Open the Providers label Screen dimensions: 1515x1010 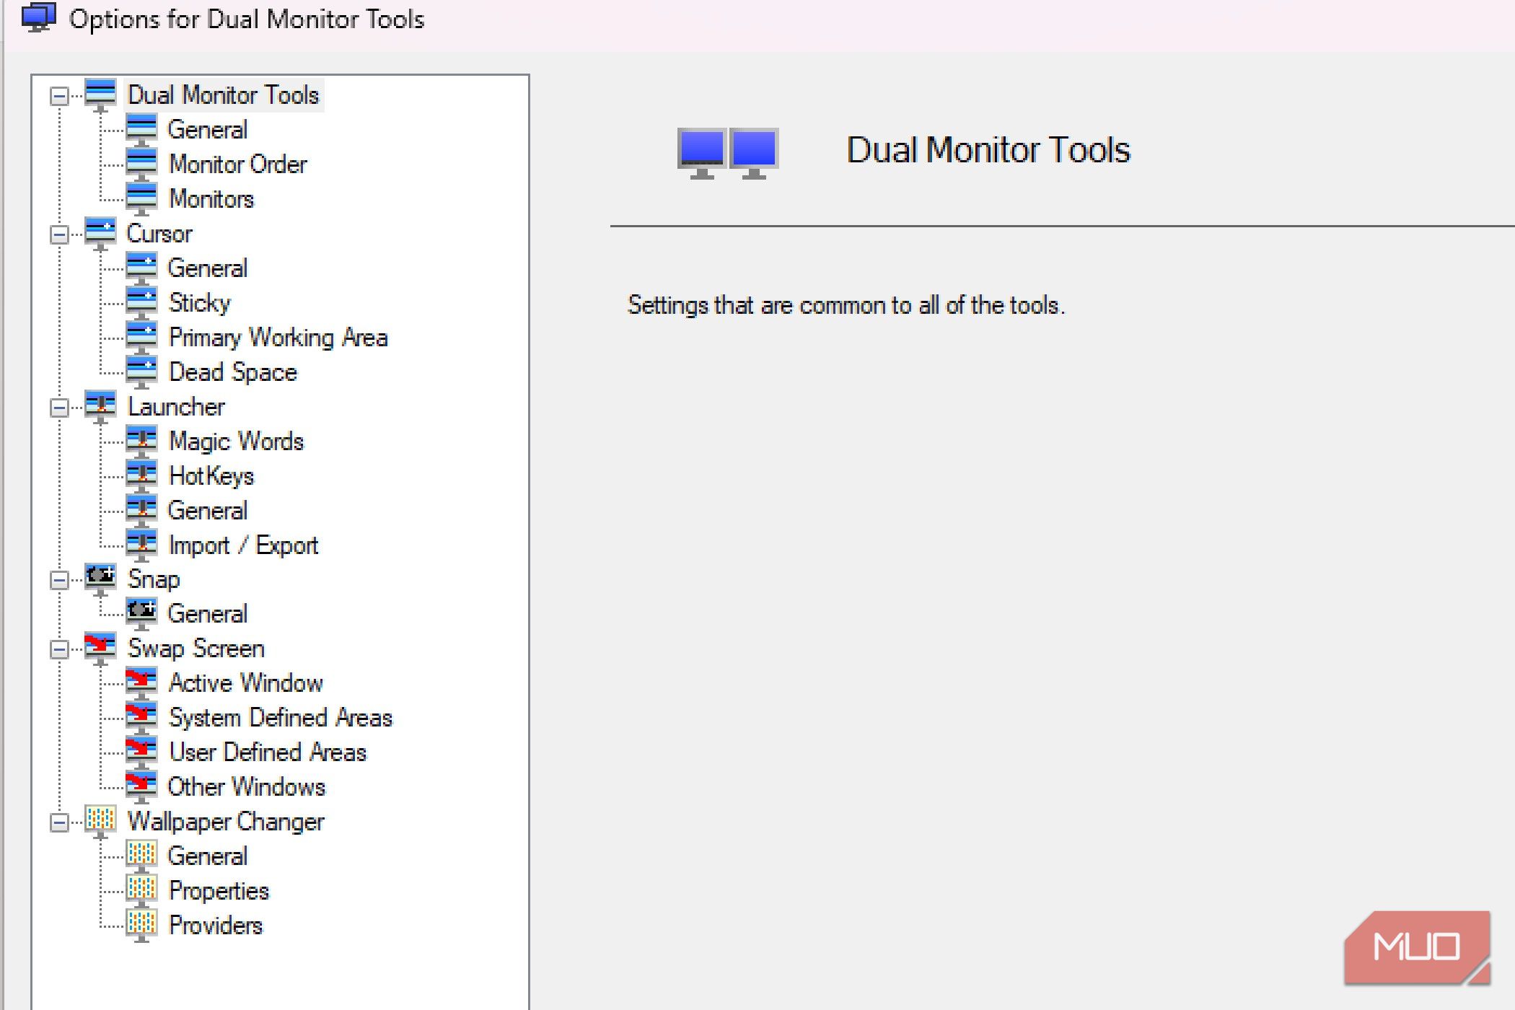(x=216, y=926)
